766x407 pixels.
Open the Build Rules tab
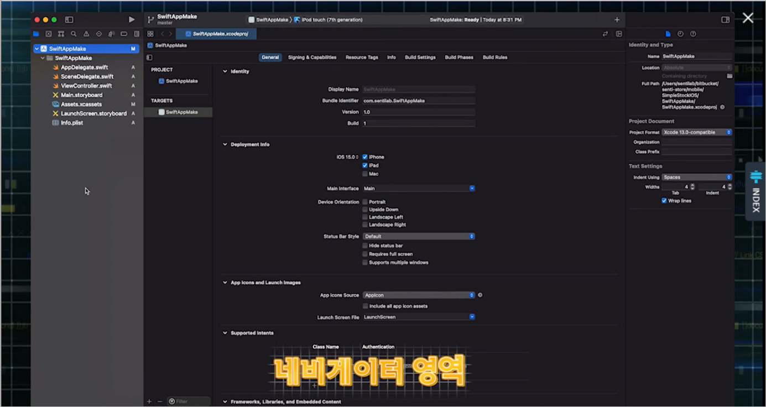tap(495, 58)
